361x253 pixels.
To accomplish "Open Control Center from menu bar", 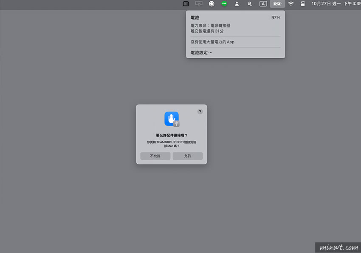I will click(x=303, y=4).
